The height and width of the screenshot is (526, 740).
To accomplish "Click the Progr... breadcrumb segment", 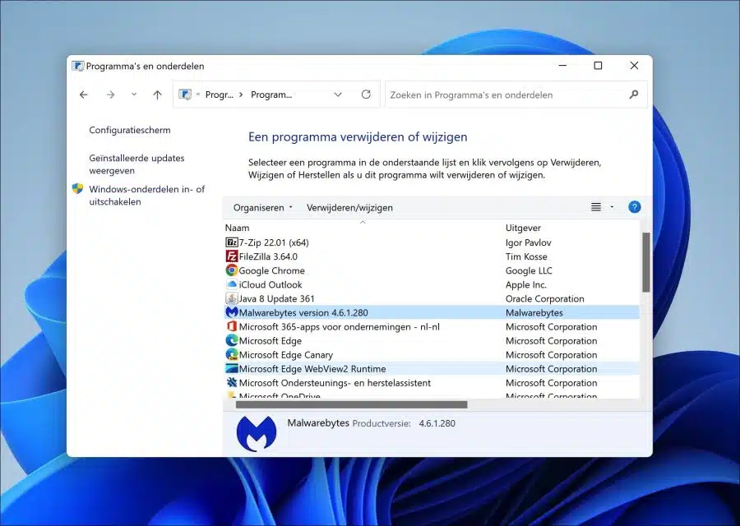I will [220, 95].
